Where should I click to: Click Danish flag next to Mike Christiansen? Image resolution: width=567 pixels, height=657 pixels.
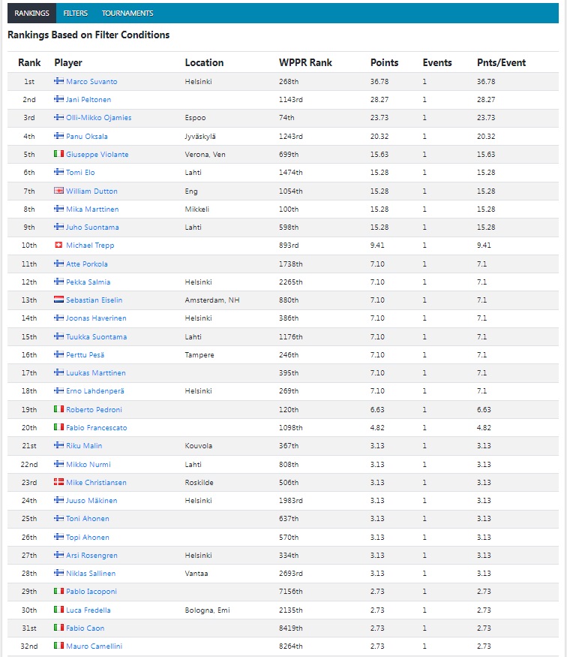(58, 482)
